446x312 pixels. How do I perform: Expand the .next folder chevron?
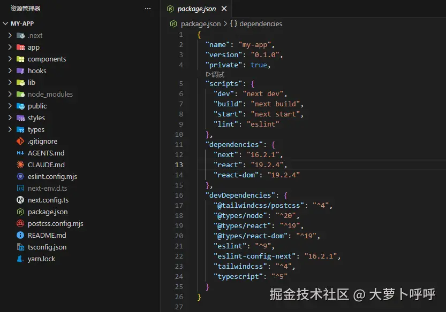[x=10, y=35]
